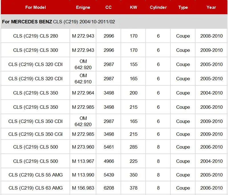
Task: Click the '6208' CC value
Action: [x=109, y=188]
